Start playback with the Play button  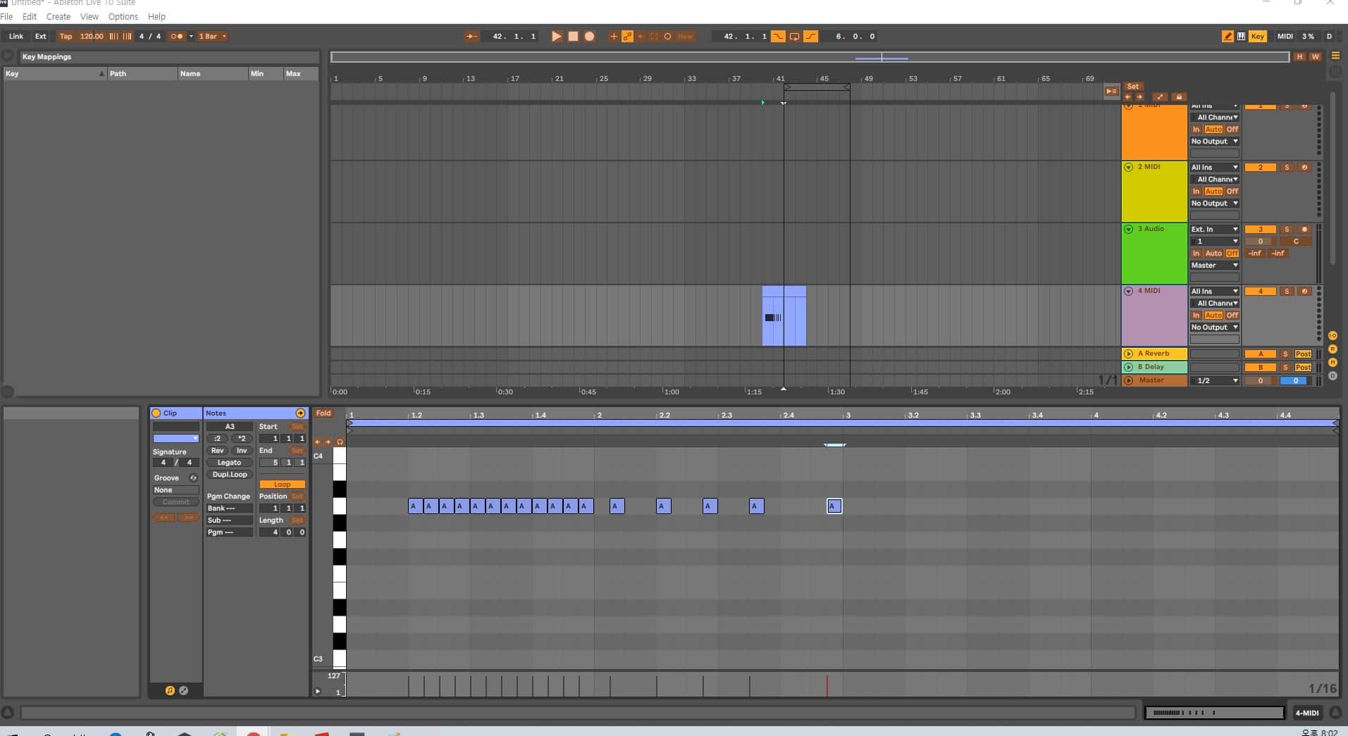556,36
